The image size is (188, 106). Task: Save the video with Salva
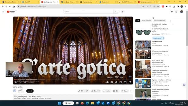[x=125, y=91]
